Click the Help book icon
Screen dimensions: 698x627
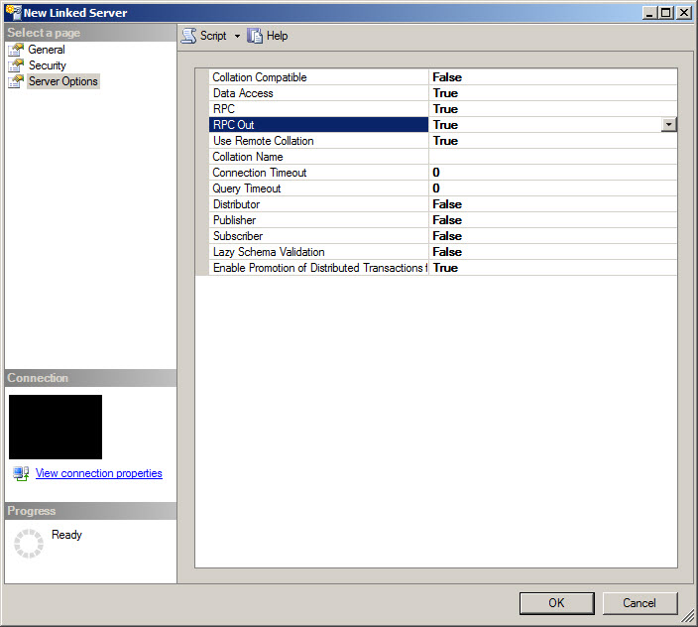coord(255,36)
